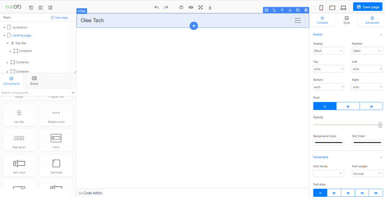Switch to the Advanced tab
385x197 pixels.
point(372,20)
